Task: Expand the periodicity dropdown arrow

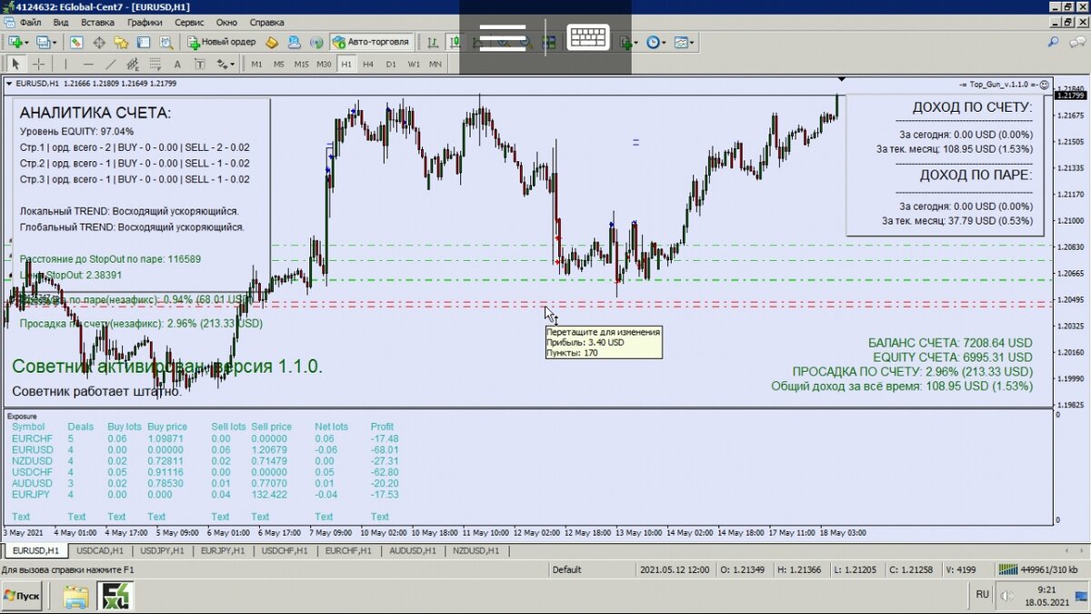Action: coord(666,42)
